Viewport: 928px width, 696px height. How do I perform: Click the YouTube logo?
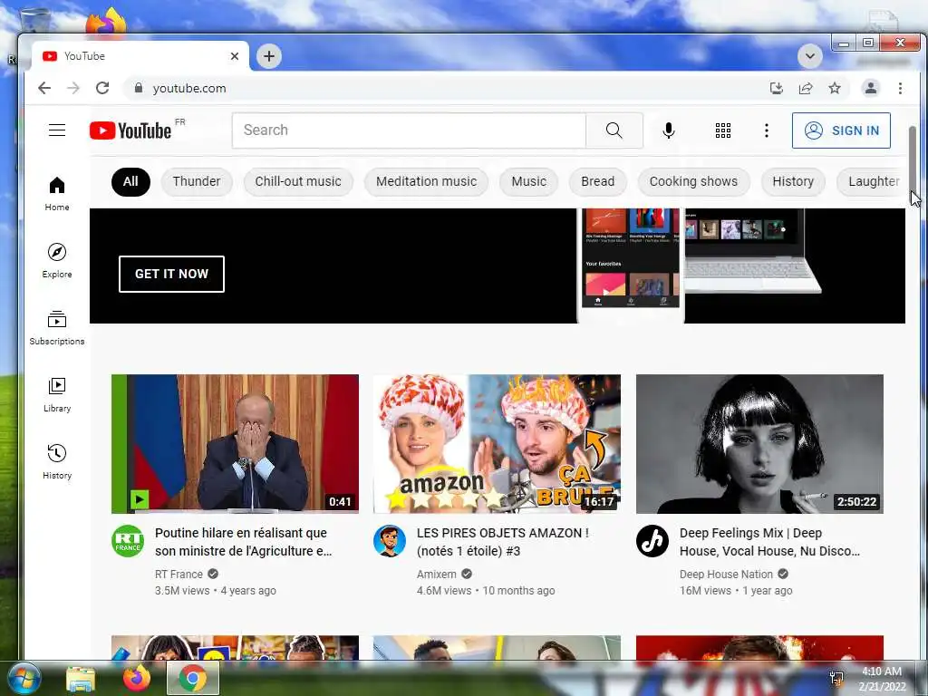point(130,130)
